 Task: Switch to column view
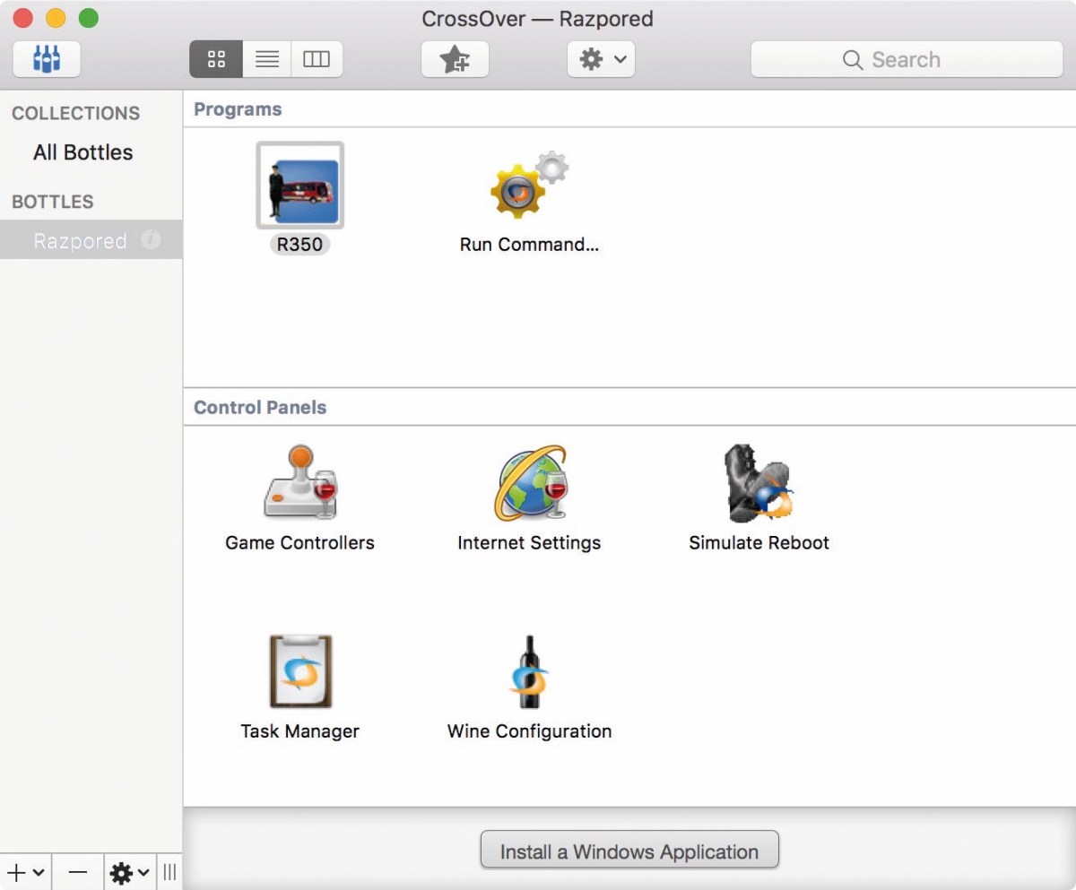pyautogui.click(x=317, y=60)
